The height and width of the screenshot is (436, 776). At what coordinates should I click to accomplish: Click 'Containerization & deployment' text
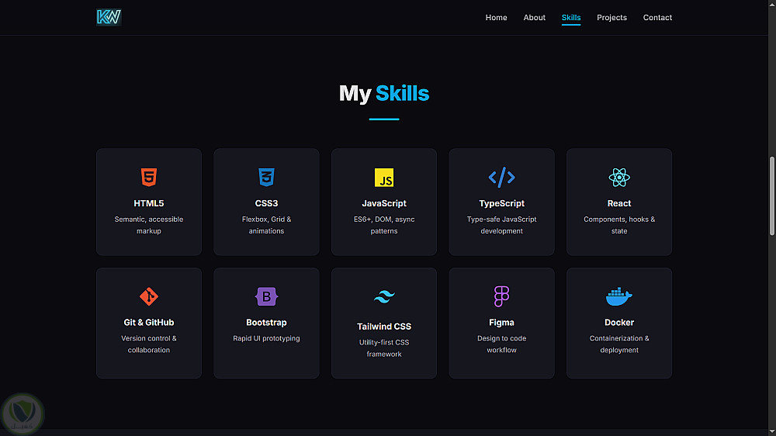[619, 344]
